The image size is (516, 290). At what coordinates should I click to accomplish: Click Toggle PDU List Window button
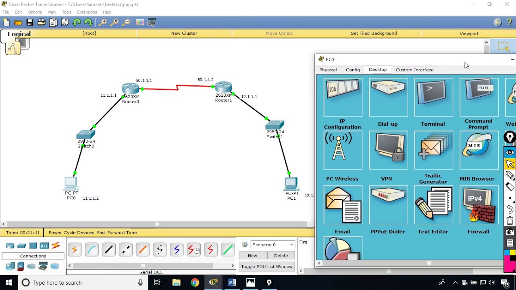267,267
